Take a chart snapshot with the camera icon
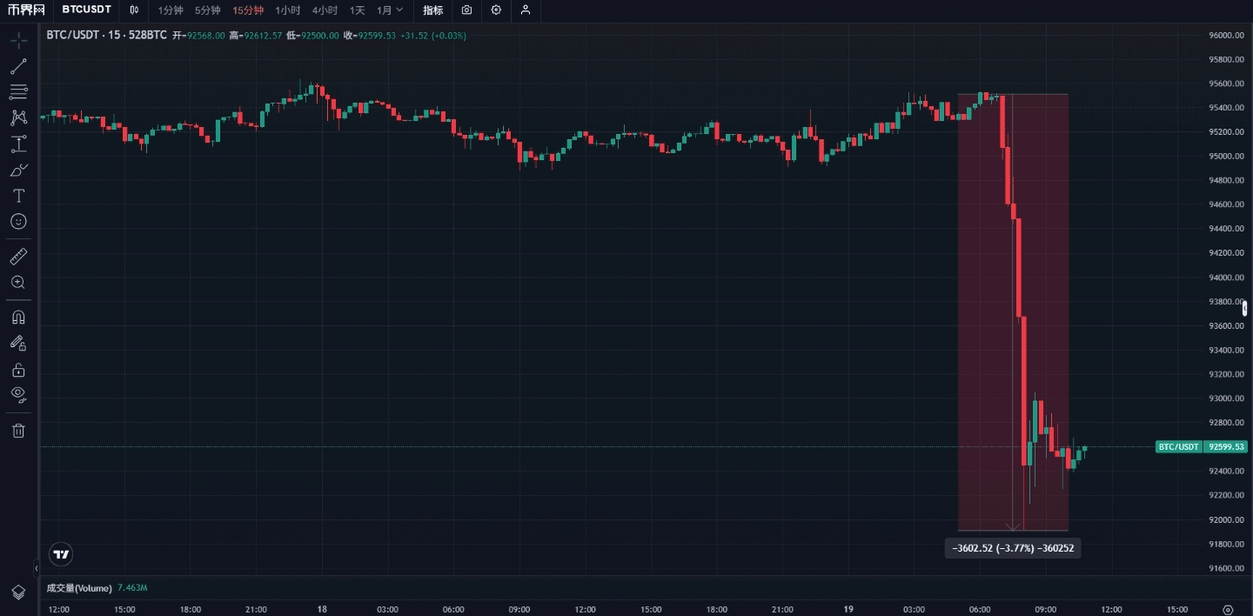Screen dimensions: 1253x616 coord(466,10)
